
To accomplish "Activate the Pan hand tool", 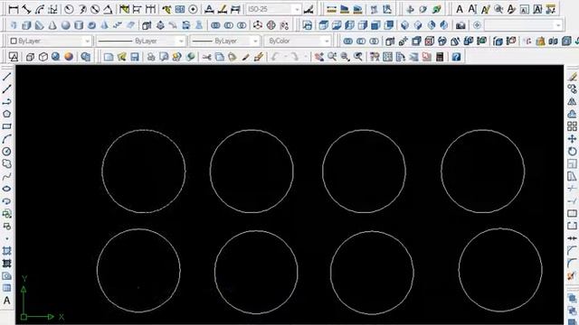I will [x=319, y=57].
